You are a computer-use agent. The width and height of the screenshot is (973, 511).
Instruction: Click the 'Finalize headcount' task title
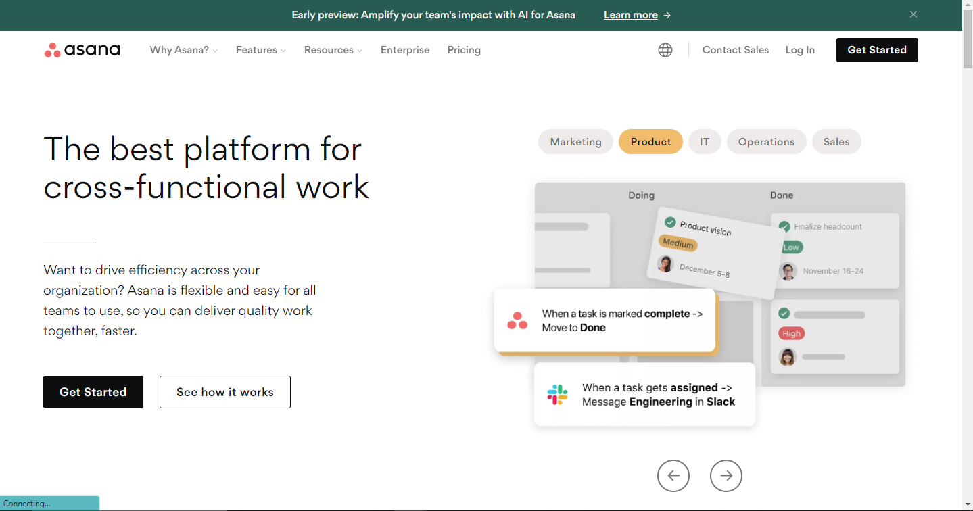click(x=828, y=227)
